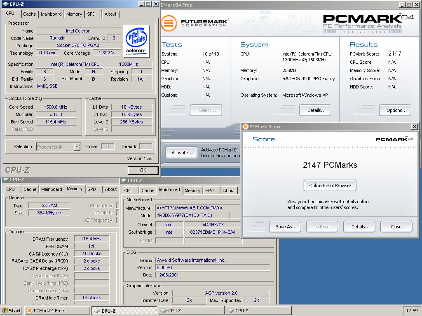Expand the Processor #1 selection dropdown
The image size is (422, 316).
pyautogui.click(x=77, y=147)
